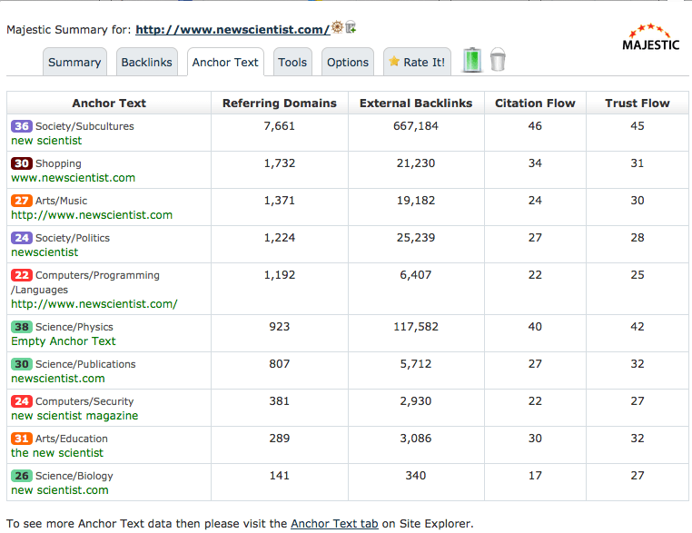Click the Majestic logo
Screen dimensions: 692x533
click(651, 37)
